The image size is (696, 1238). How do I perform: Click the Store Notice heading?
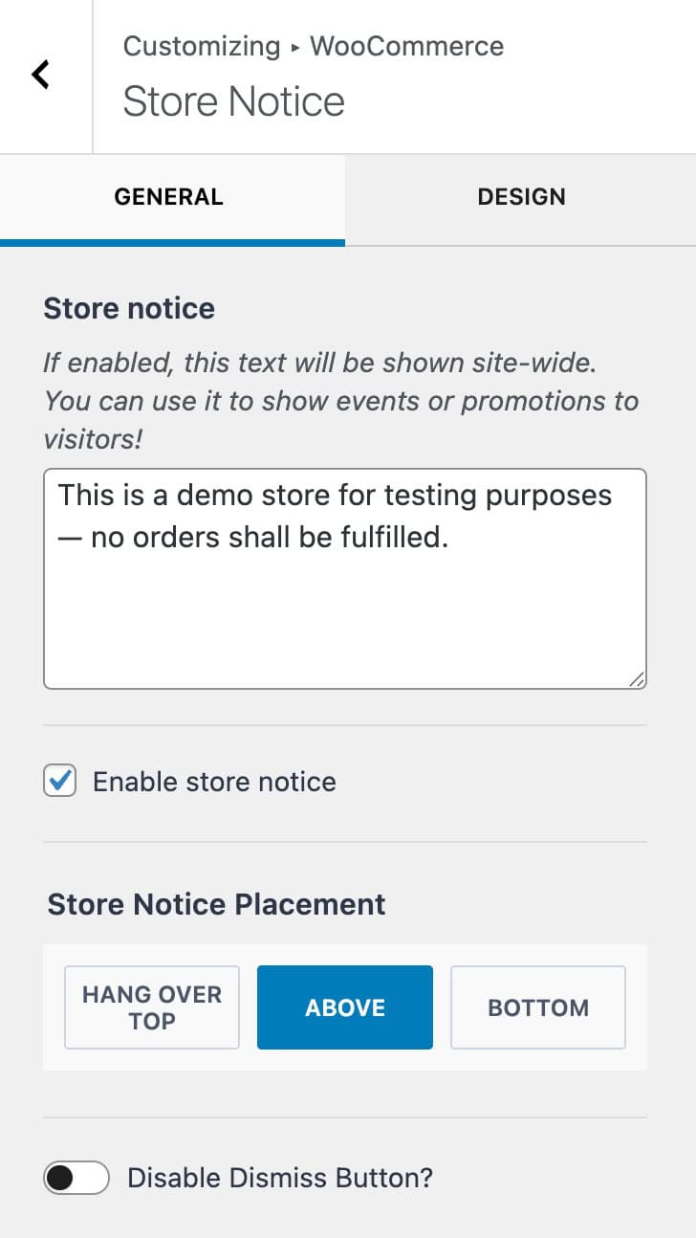coord(232,100)
